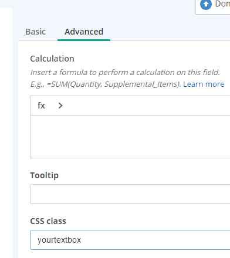Screen dimensions: 230x258
Task: Click the fx formula icon
Action: point(41,106)
